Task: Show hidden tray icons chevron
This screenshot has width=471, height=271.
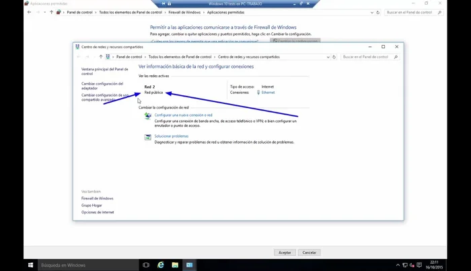Action: (398, 265)
